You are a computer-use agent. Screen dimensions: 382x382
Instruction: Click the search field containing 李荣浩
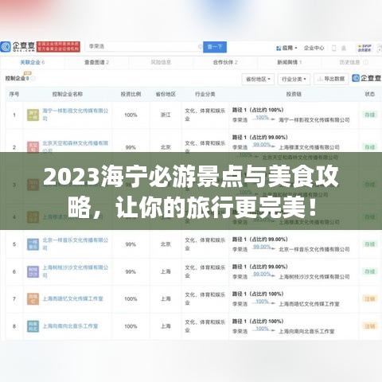[x=145, y=47]
